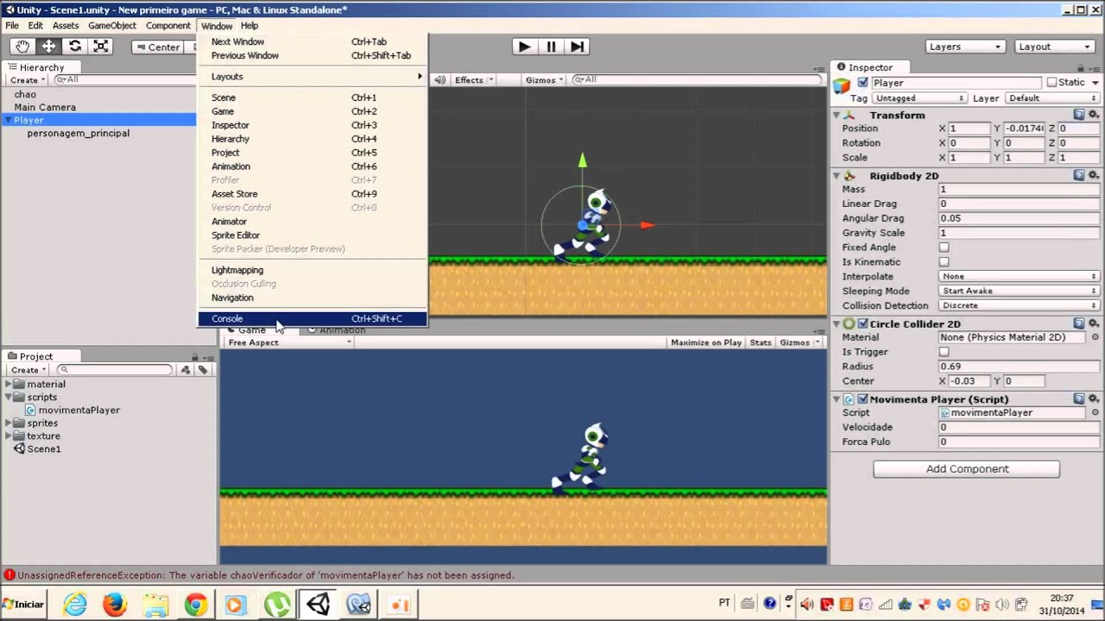Open Unity icon in Windows taskbar

tap(318, 604)
